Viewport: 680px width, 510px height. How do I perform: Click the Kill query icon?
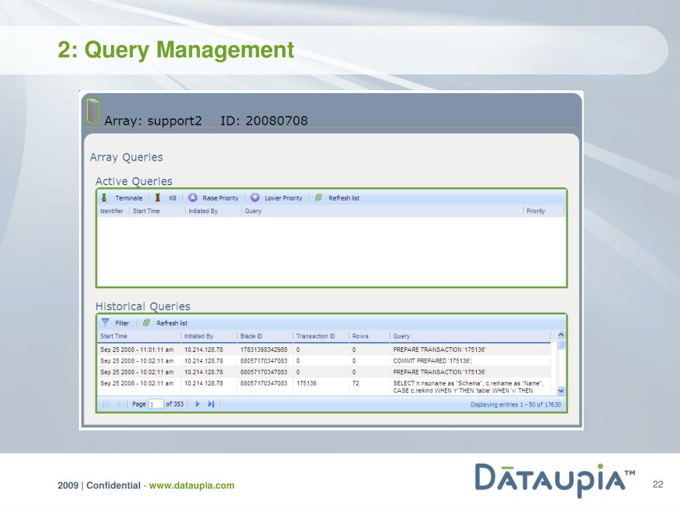tap(158, 198)
